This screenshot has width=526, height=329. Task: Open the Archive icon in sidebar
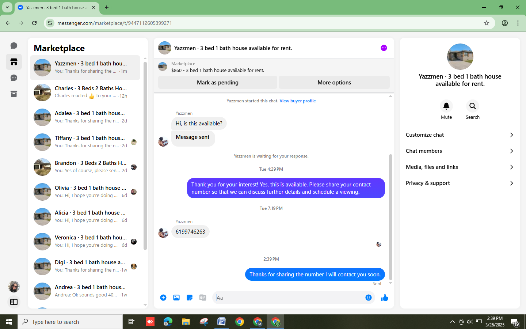coord(14,94)
